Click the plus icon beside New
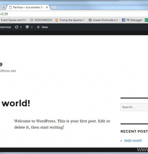This screenshot has width=148, height=154. pyautogui.click(x=38, y=27)
